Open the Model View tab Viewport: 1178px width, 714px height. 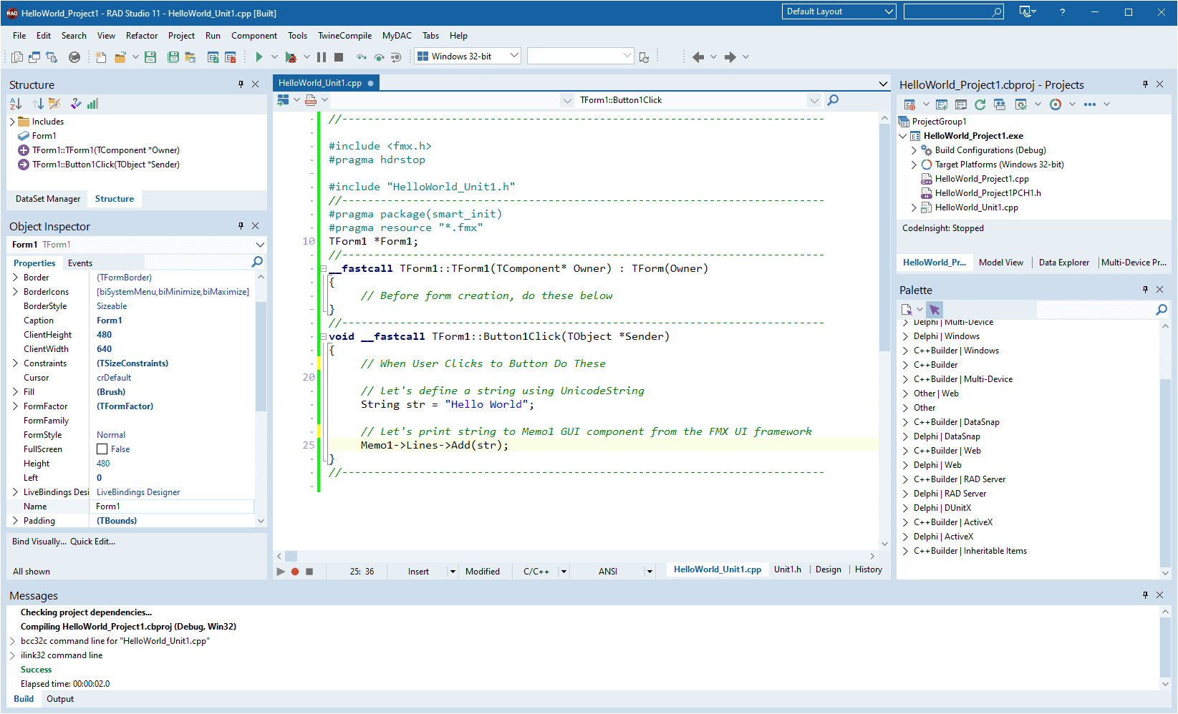tap(1001, 263)
